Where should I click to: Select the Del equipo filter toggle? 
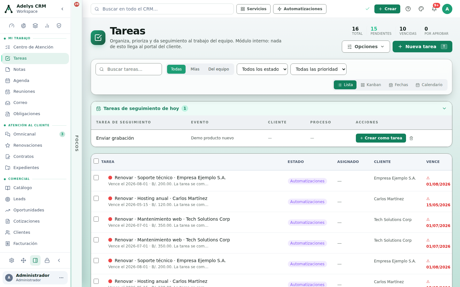pyautogui.click(x=218, y=69)
